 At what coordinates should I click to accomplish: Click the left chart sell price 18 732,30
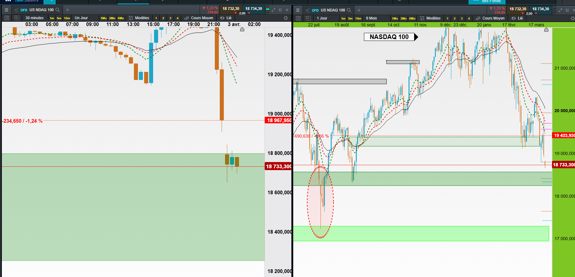(x=231, y=9)
